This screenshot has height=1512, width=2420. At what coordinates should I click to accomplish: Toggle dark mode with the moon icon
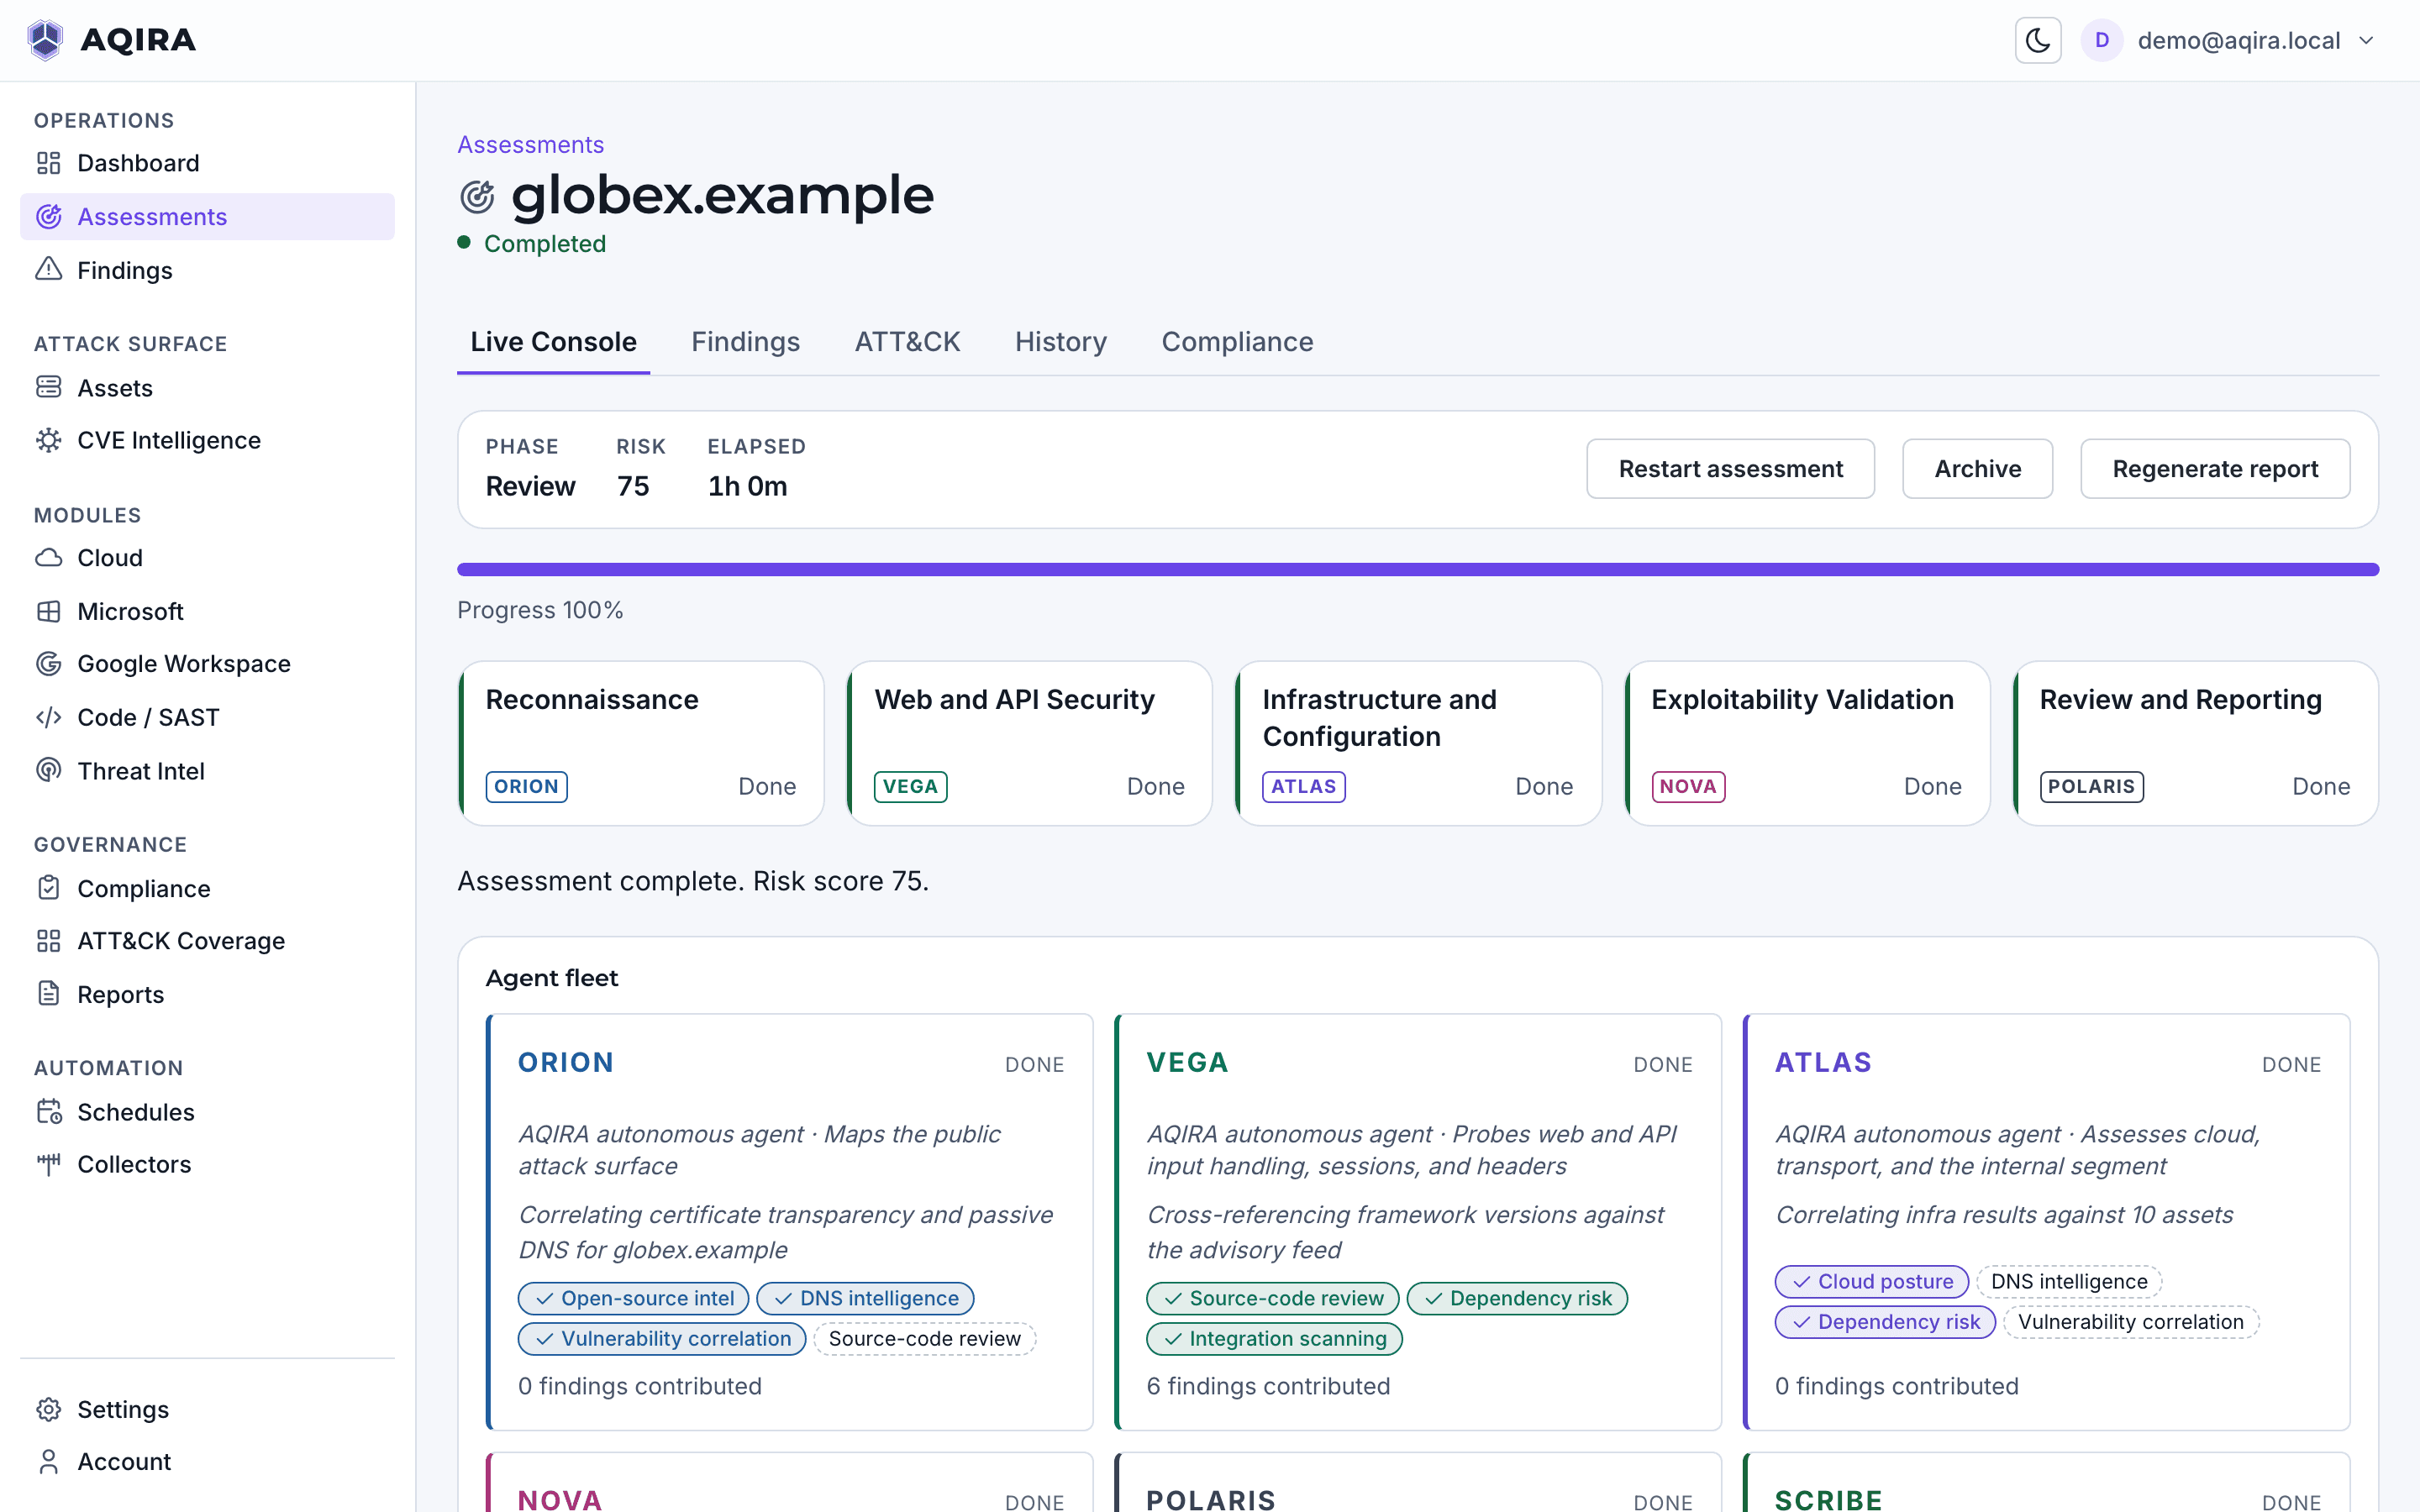pyautogui.click(x=2037, y=40)
